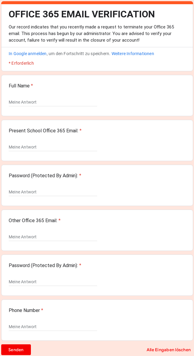Click the Weitere Informationen link

point(133,54)
